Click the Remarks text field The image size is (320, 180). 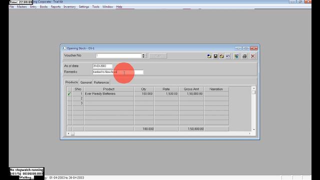point(118,72)
